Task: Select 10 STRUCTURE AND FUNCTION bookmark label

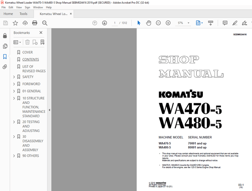Action: (34, 107)
